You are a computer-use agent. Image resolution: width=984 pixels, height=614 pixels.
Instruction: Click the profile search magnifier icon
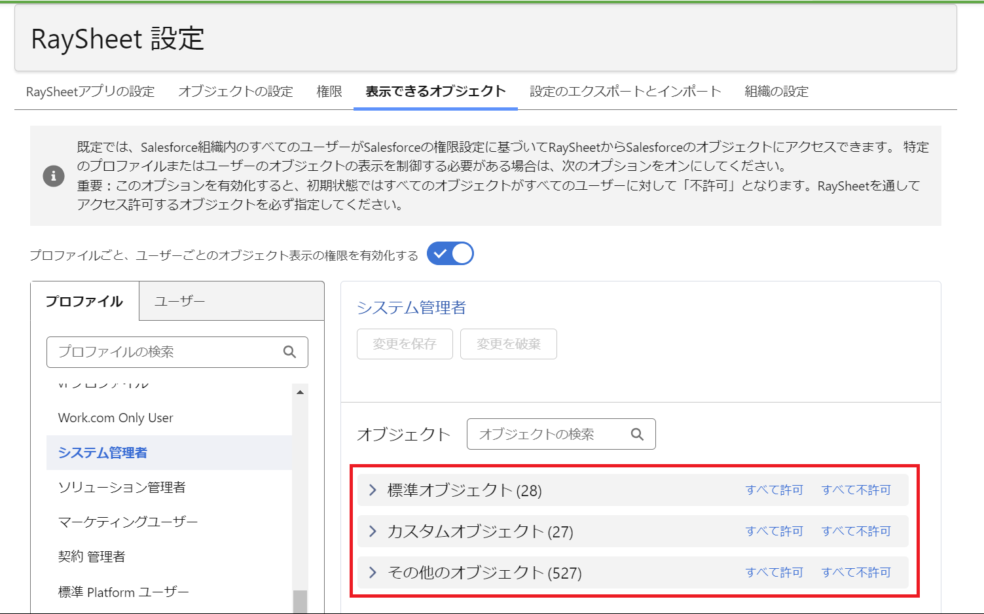tap(289, 352)
